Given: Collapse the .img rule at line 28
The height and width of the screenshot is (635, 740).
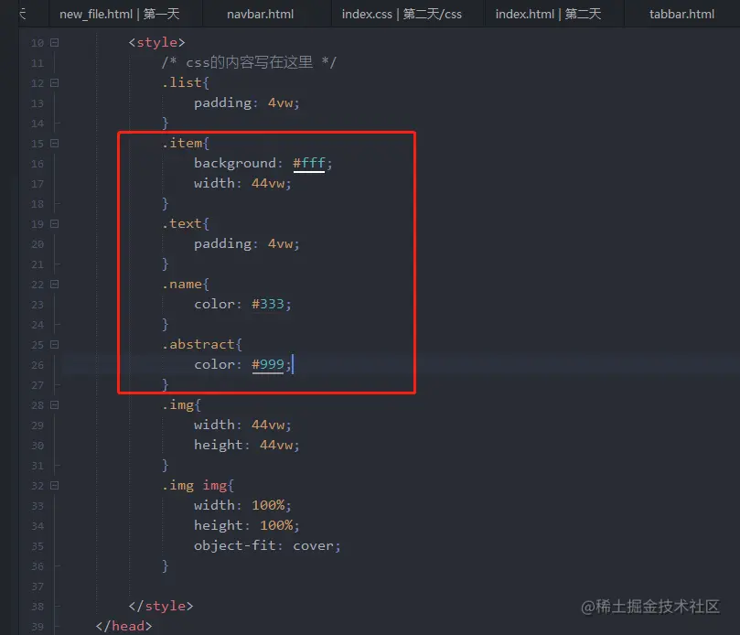Looking at the screenshot, I should [55, 405].
